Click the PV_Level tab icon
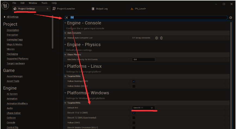236x129 pixels. point(132,9)
